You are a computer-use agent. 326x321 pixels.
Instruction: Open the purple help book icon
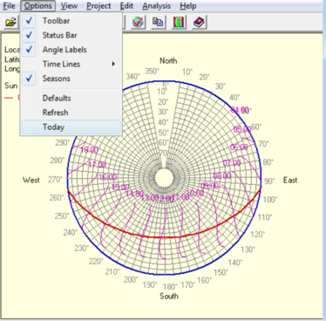tap(199, 22)
